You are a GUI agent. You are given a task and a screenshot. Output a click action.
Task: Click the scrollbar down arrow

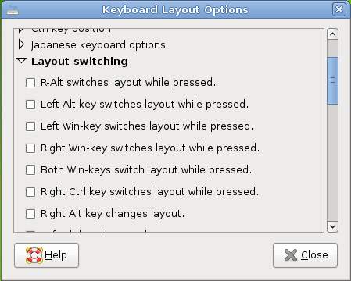(x=332, y=226)
